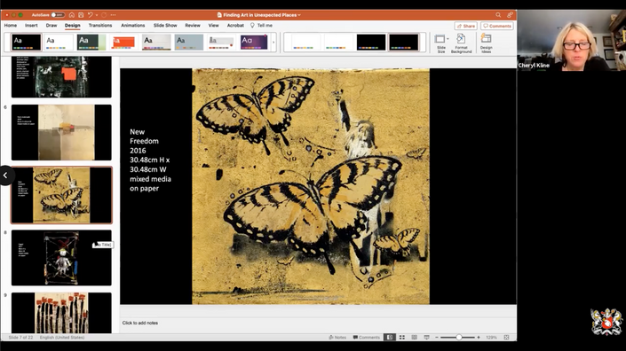
Task: Open the Transitions tab
Action: (100, 25)
